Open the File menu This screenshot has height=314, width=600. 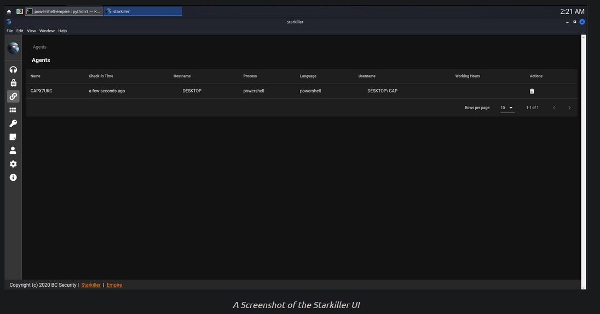point(9,31)
